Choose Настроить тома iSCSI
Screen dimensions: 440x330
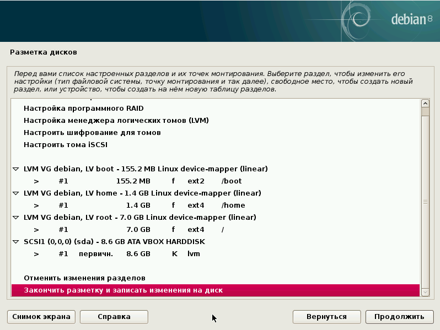[65, 145]
